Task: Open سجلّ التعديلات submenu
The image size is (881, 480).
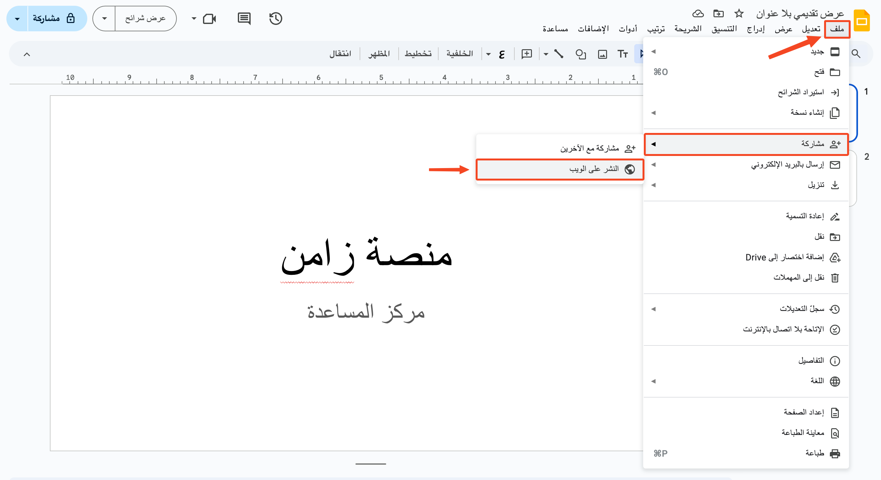Action: [x=746, y=309]
